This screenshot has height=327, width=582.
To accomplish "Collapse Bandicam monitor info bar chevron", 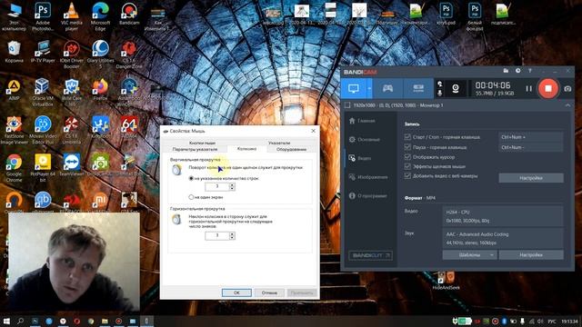I will click(567, 105).
